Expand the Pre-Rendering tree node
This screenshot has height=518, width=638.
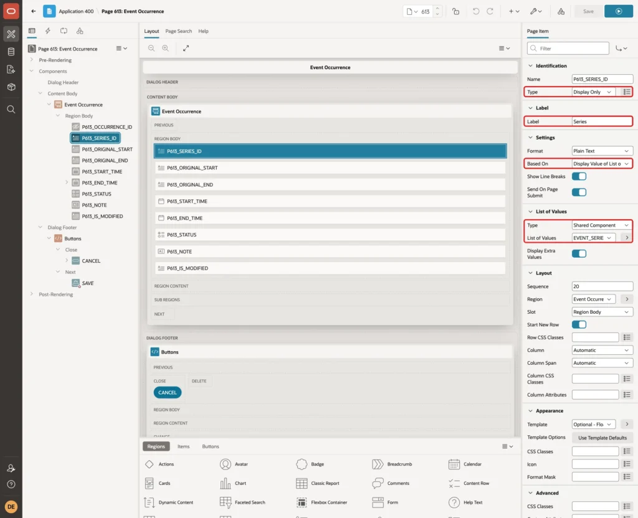point(32,60)
